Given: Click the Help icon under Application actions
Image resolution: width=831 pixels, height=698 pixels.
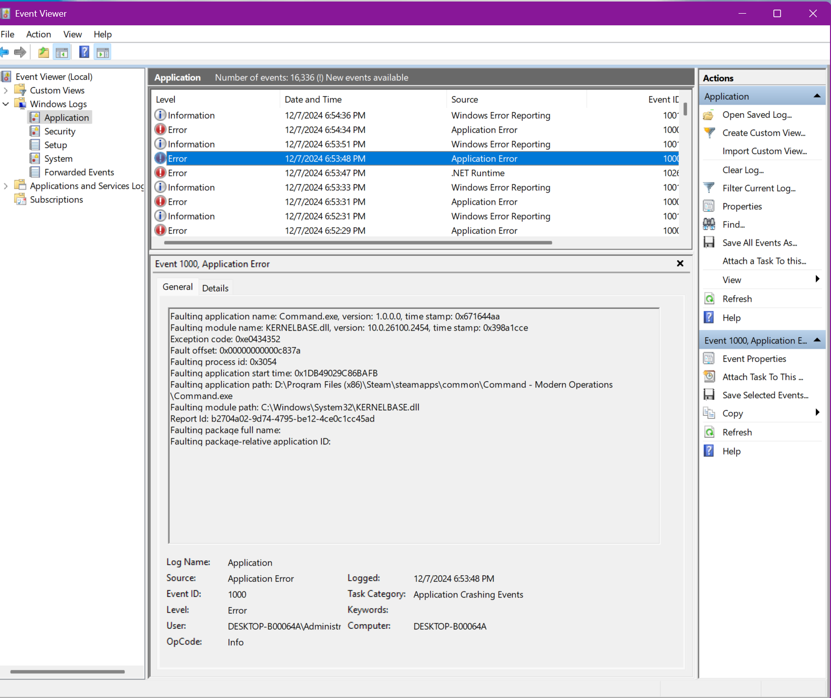Looking at the screenshot, I should point(709,317).
